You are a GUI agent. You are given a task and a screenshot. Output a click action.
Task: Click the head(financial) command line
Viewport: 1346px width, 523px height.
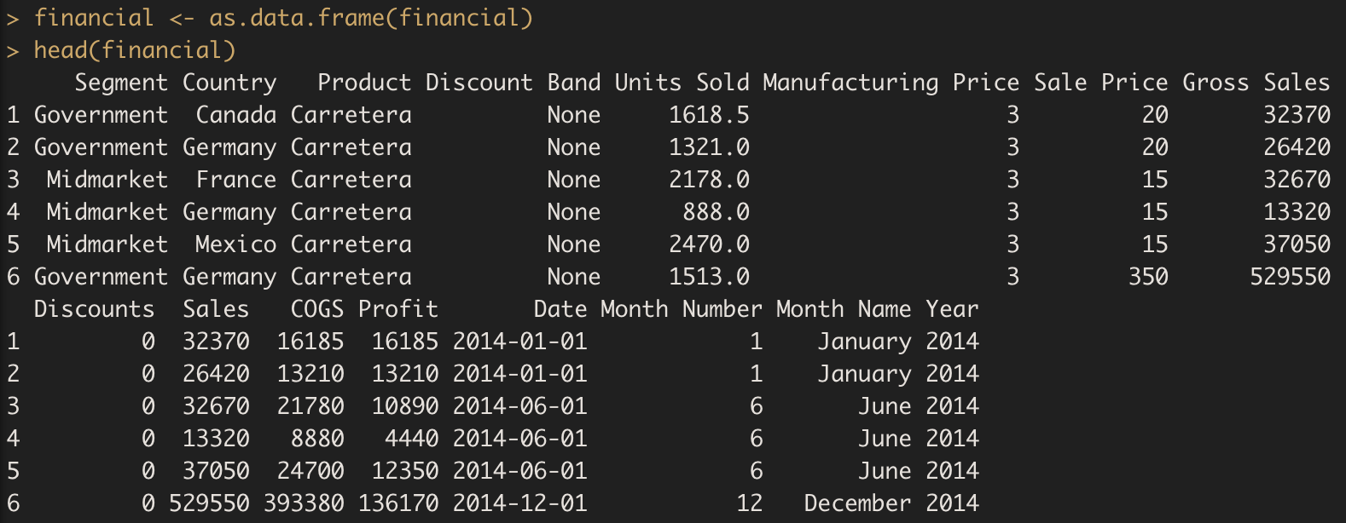pyautogui.click(x=134, y=50)
